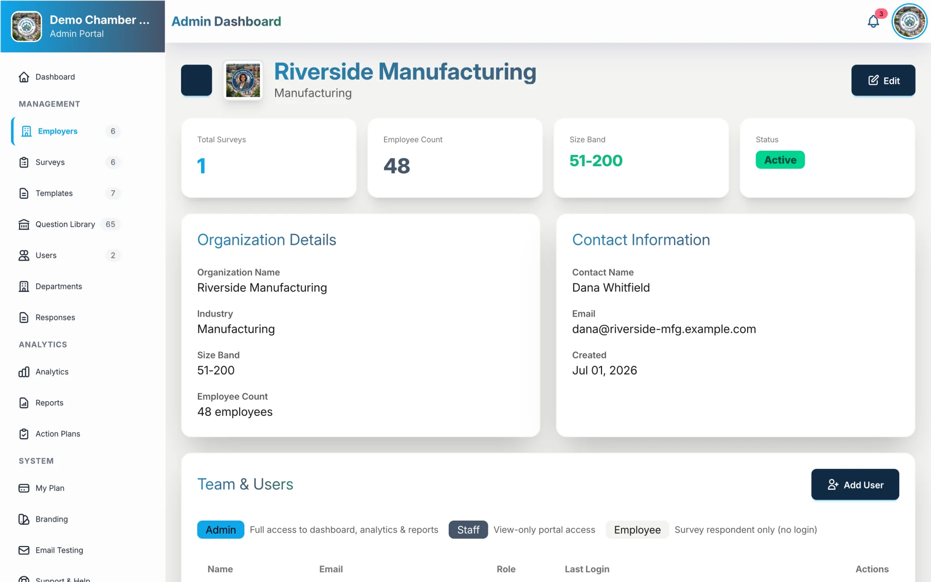Click contact email dana@riverside-mfg.example.com

664,329
